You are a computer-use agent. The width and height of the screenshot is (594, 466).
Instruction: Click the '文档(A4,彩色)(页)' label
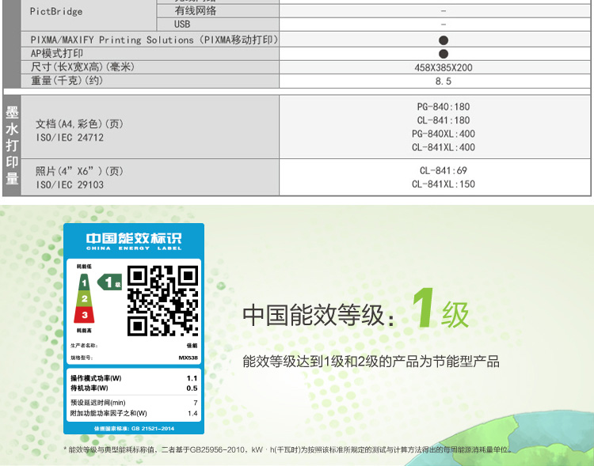tap(79, 123)
